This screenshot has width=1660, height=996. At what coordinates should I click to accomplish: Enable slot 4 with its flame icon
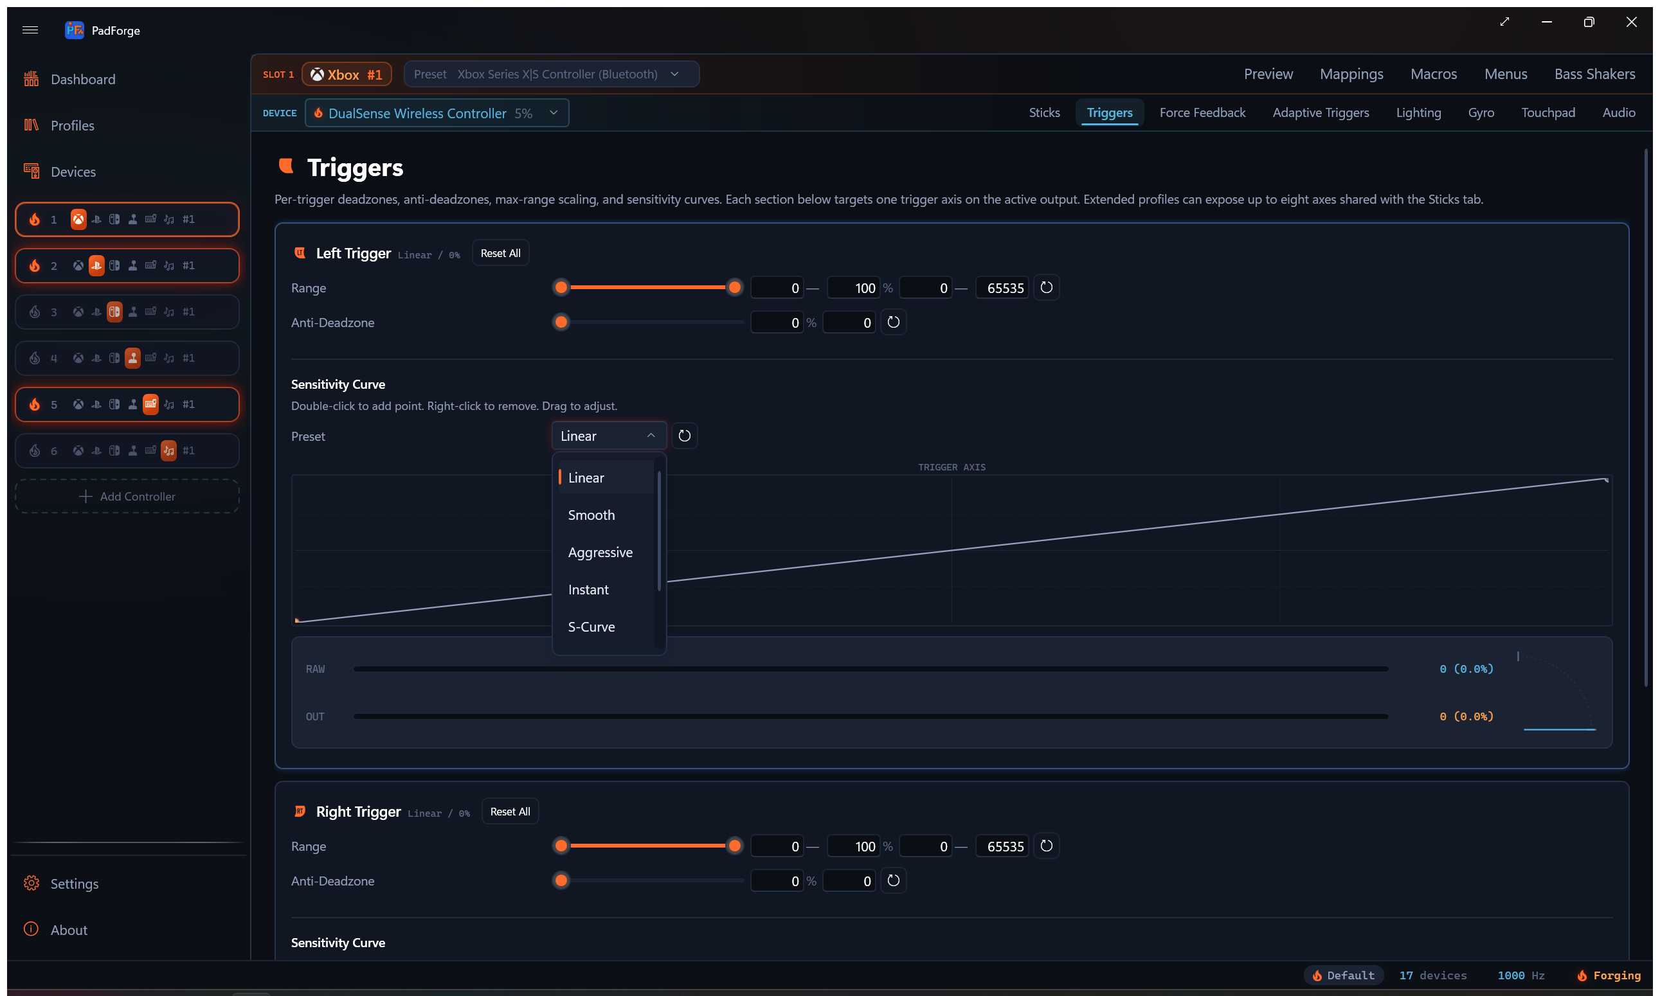click(34, 359)
